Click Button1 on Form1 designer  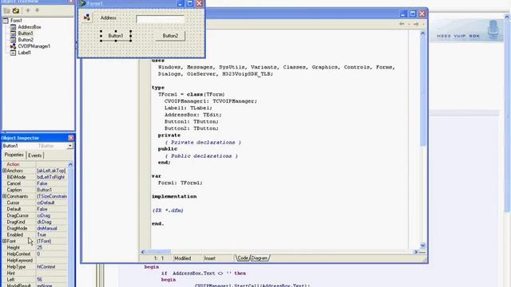116,36
